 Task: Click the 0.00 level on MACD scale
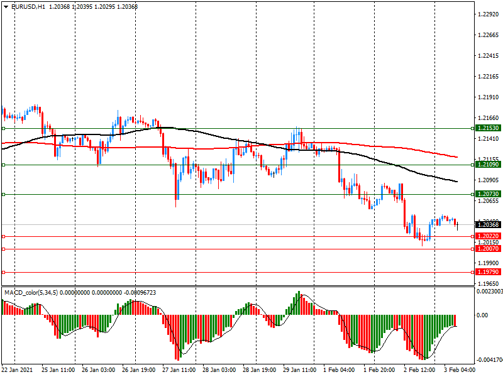(482, 315)
